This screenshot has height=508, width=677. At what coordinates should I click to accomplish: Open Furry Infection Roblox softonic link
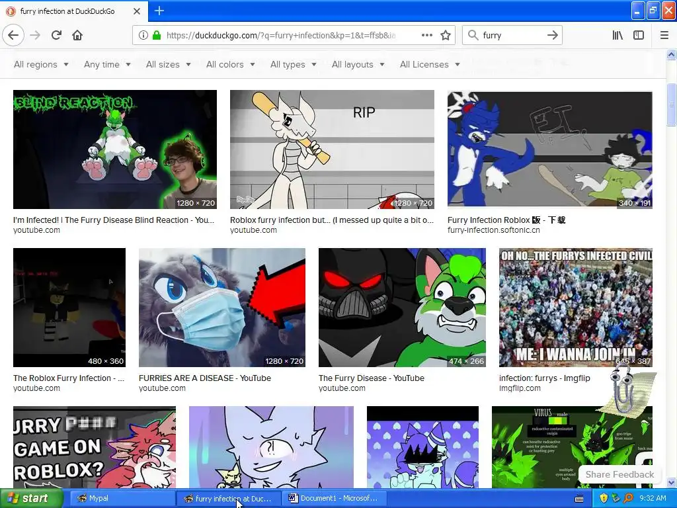tap(506, 220)
